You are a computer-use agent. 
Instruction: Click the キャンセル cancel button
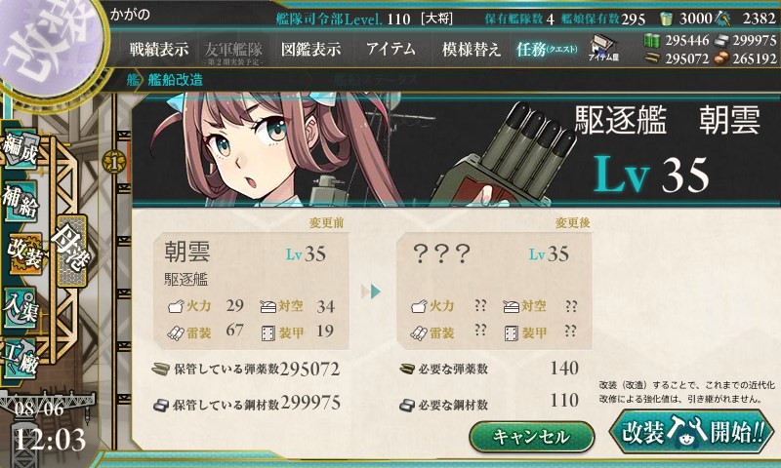tap(532, 437)
